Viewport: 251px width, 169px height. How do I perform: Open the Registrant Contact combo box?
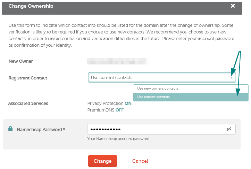point(162,77)
